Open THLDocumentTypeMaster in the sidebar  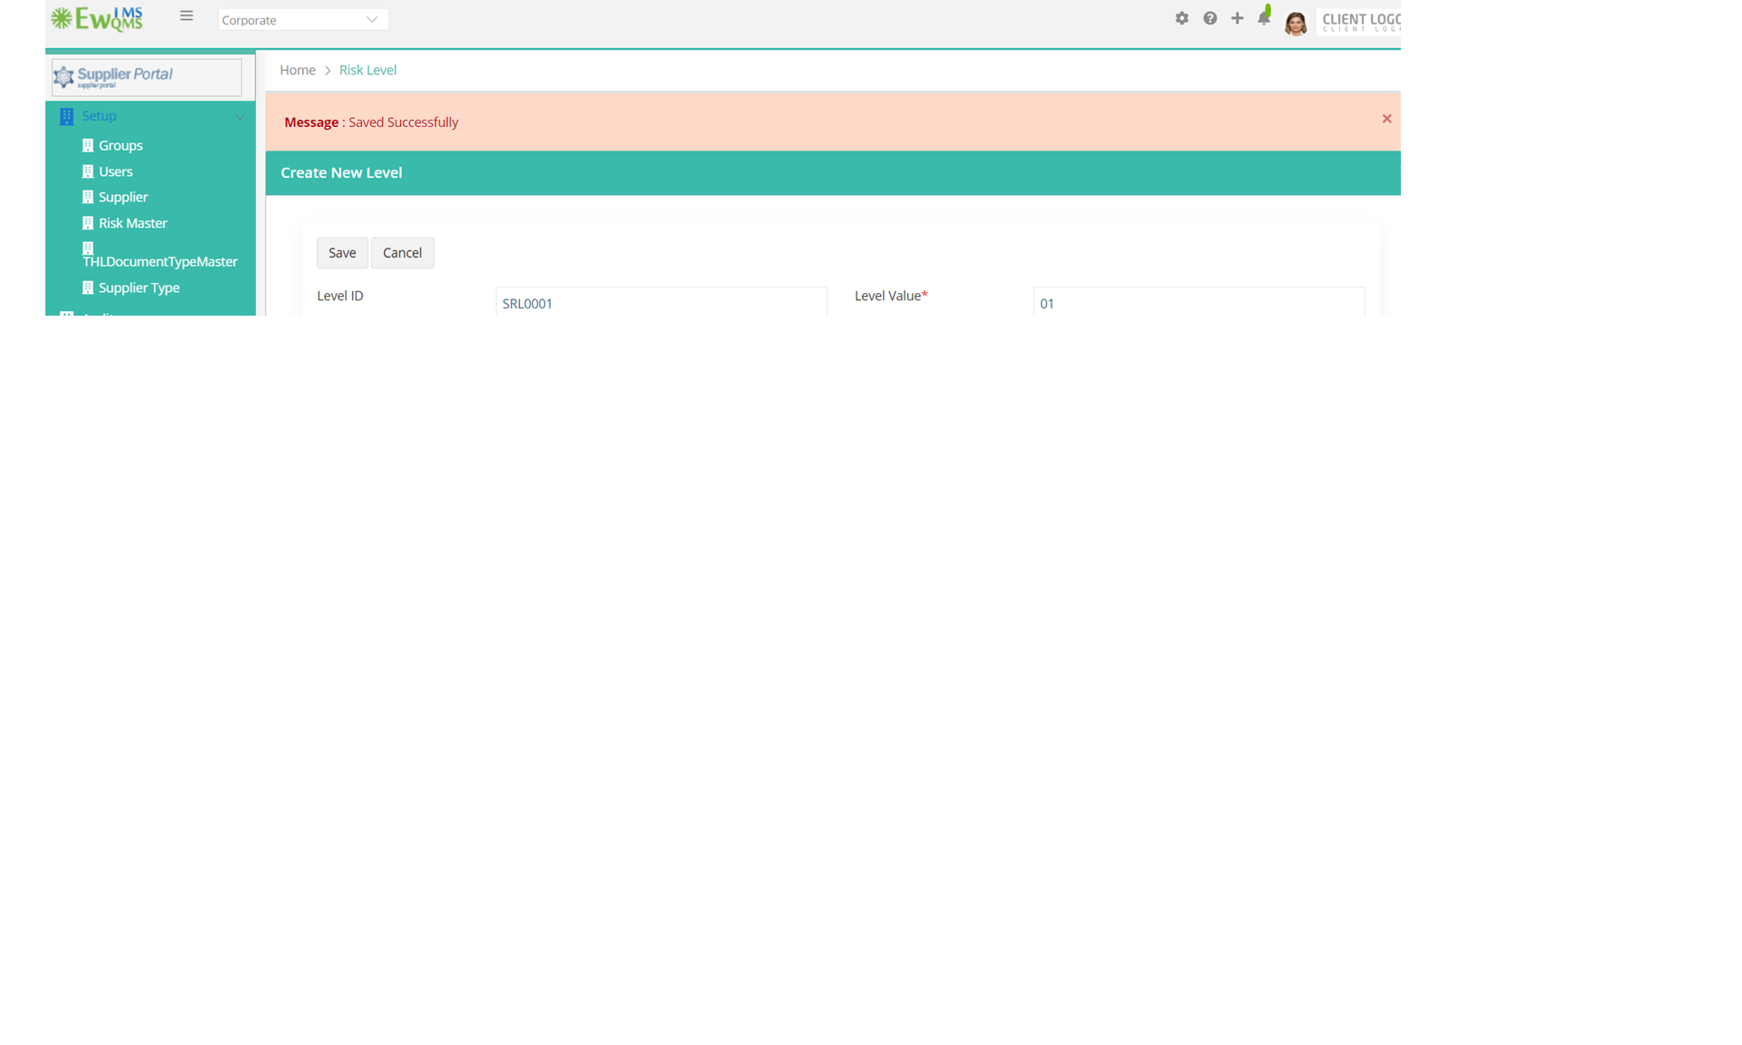pyautogui.click(x=160, y=261)
